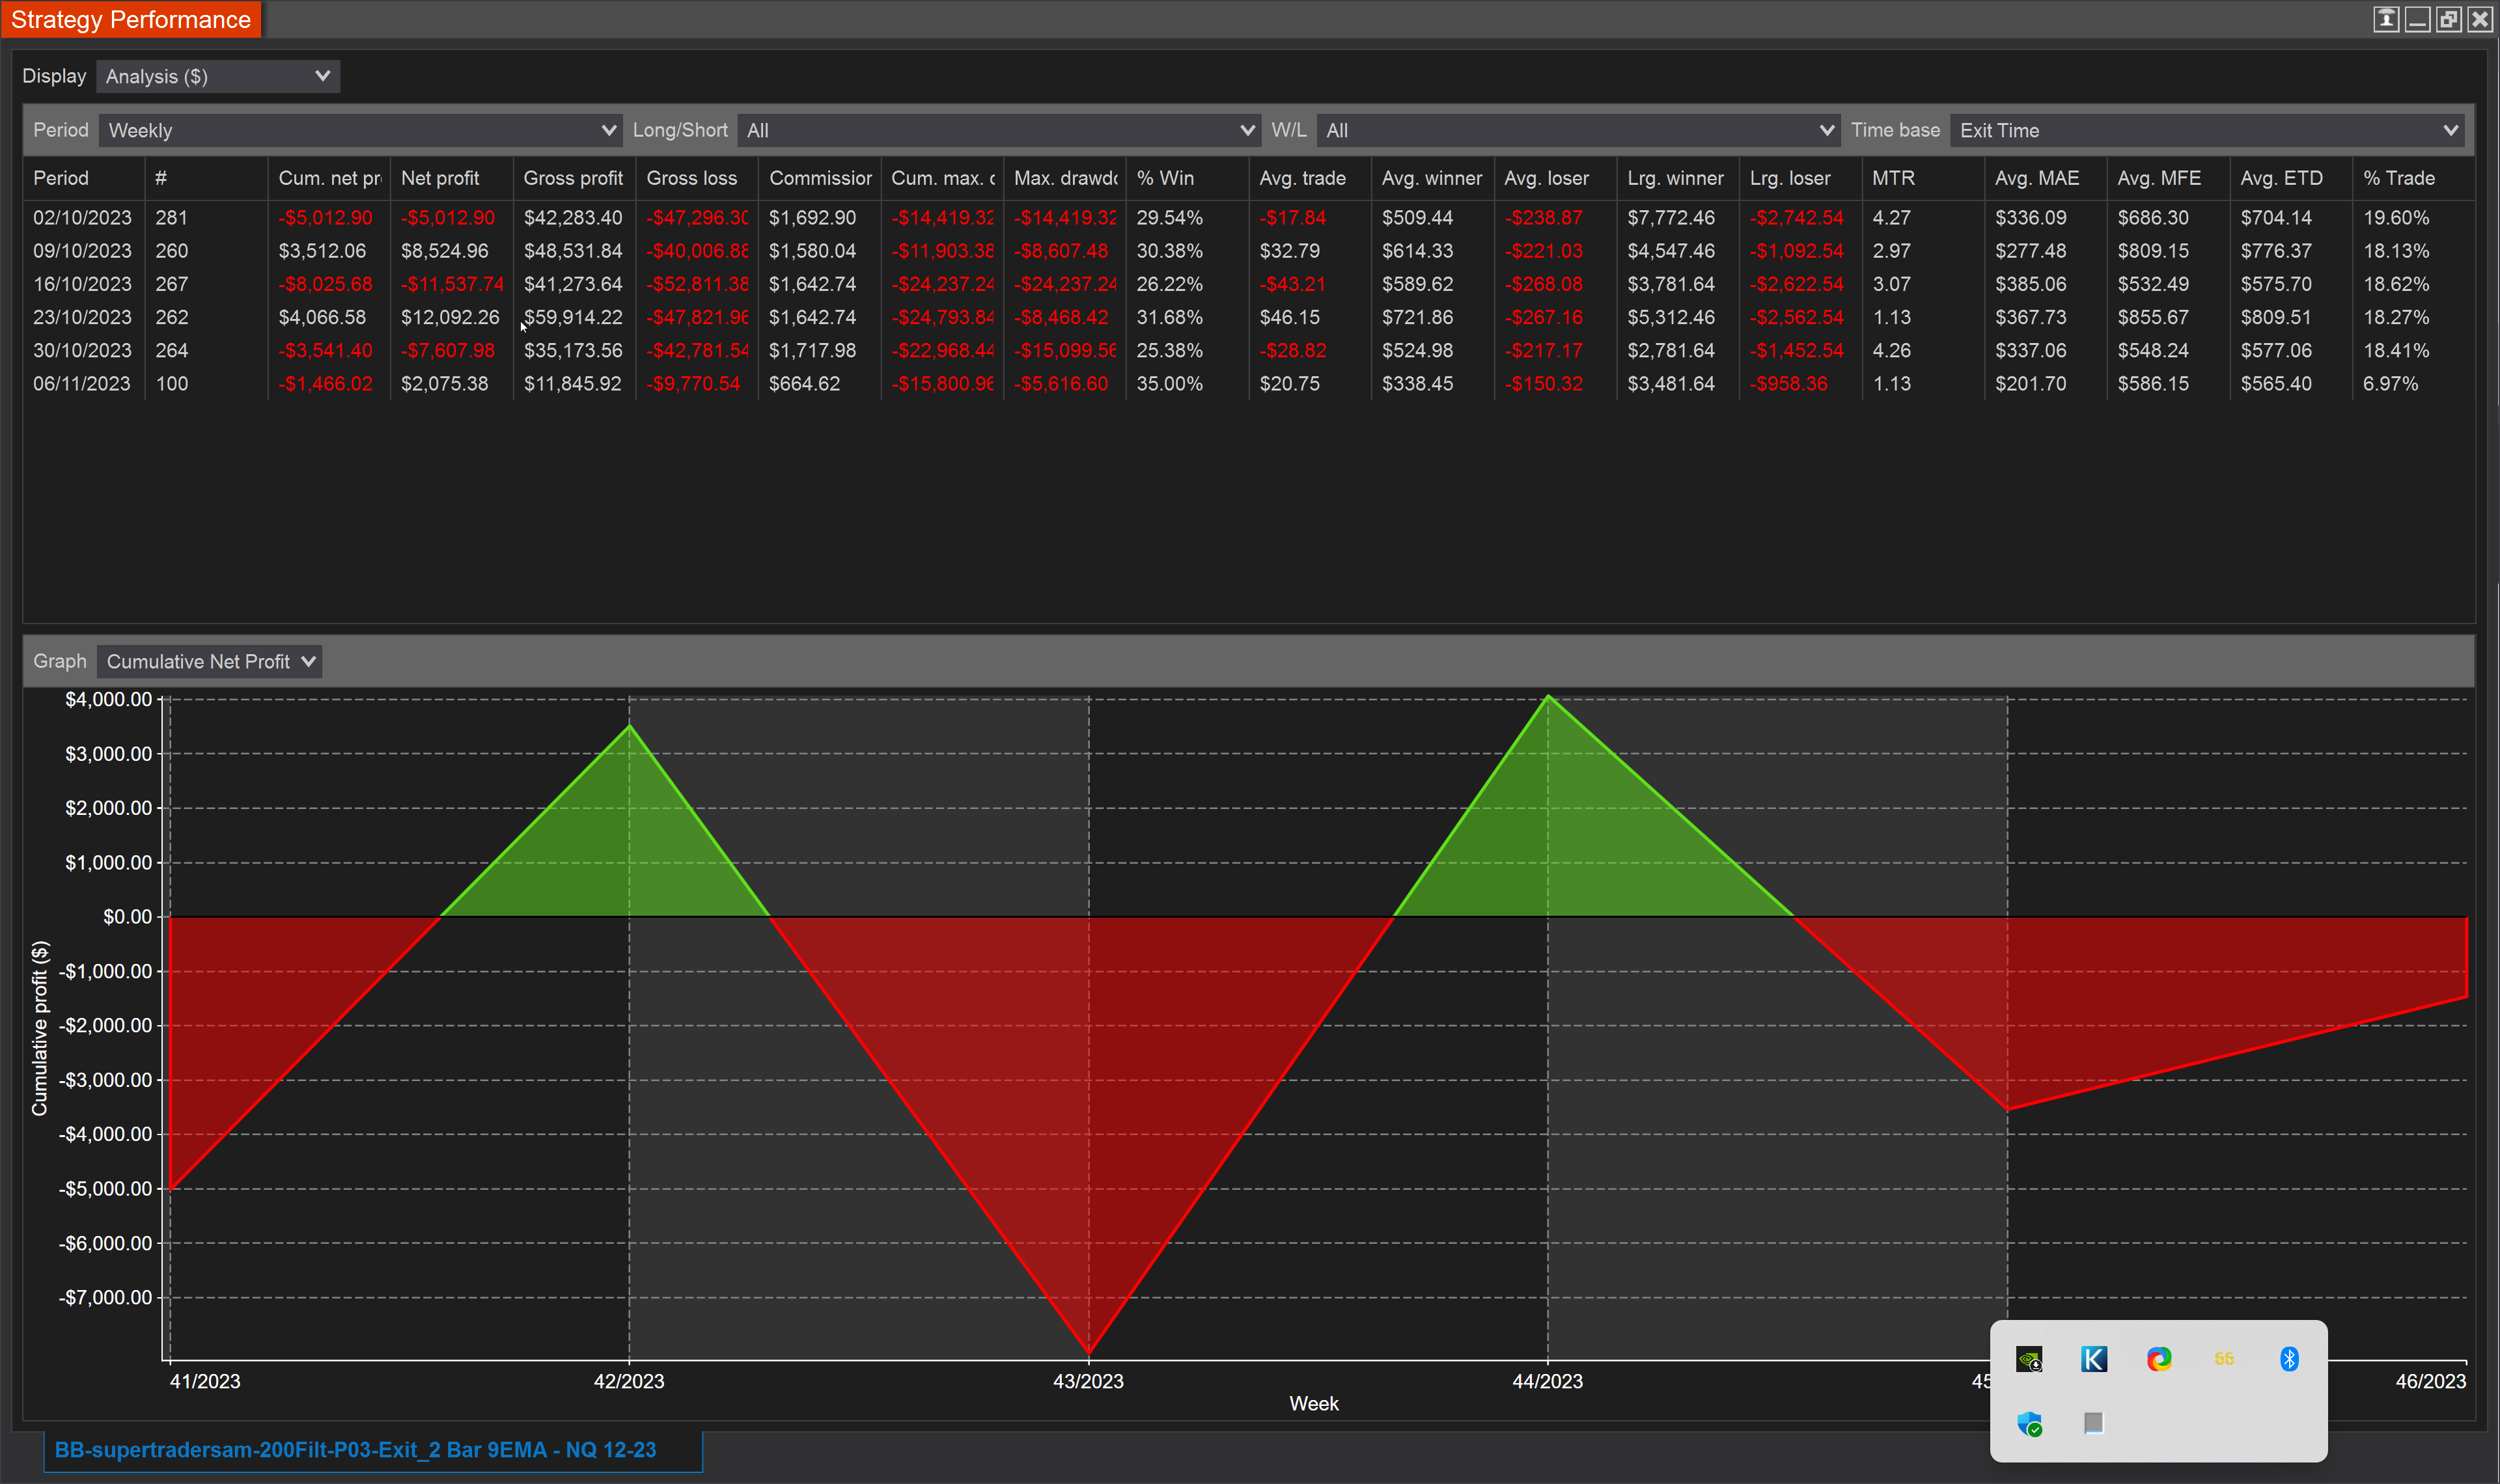Open the Graph Cumulative Net Profit dropdown
This screenshot has height=1484, width=2500.
coord(210,661)
